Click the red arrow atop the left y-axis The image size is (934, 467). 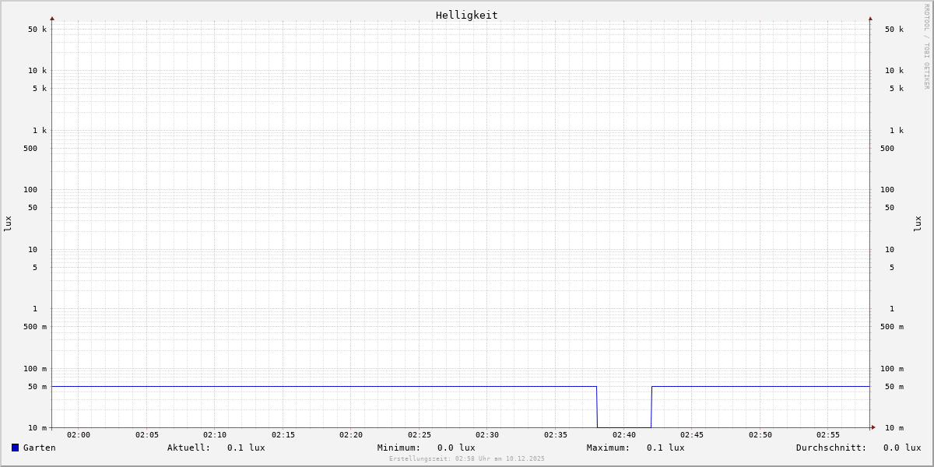[52, 18]
